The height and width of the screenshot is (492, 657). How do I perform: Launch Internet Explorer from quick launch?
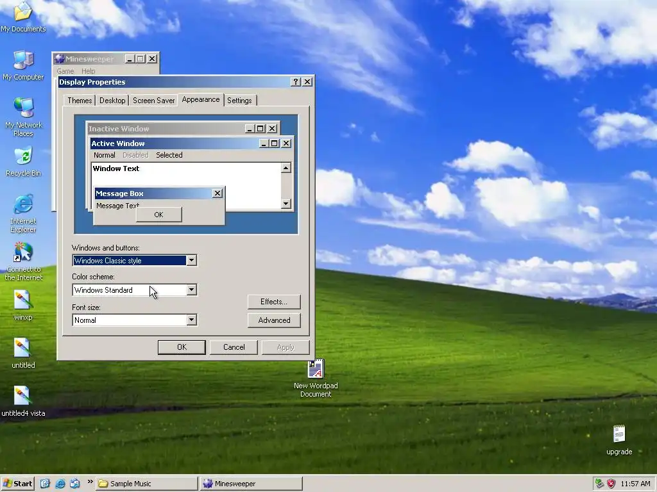click(60, 484)
